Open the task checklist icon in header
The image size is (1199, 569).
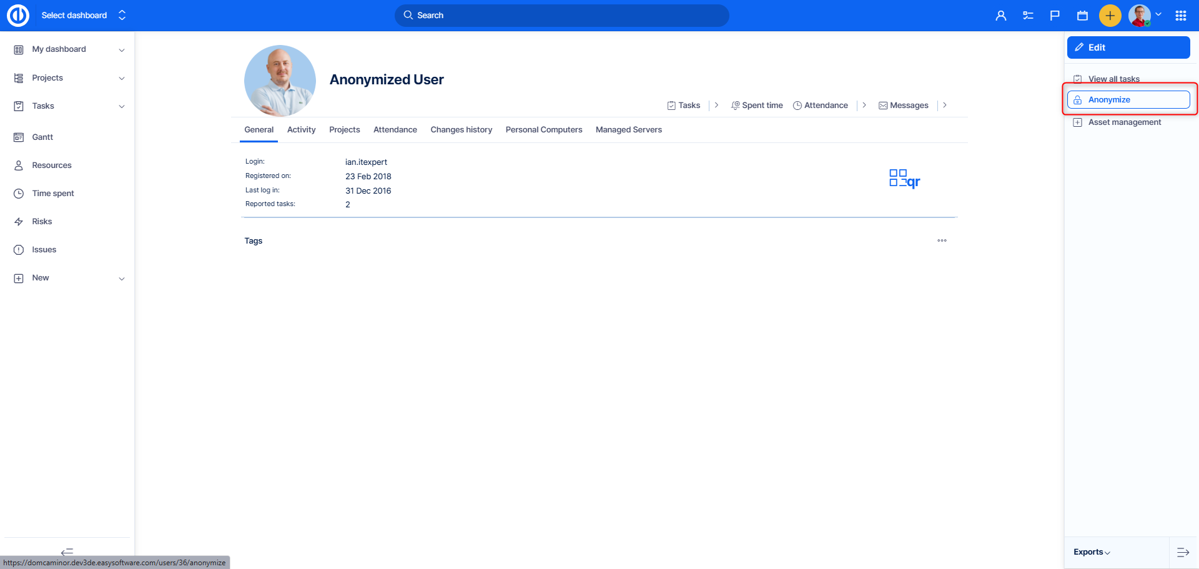click(1028, 16)
